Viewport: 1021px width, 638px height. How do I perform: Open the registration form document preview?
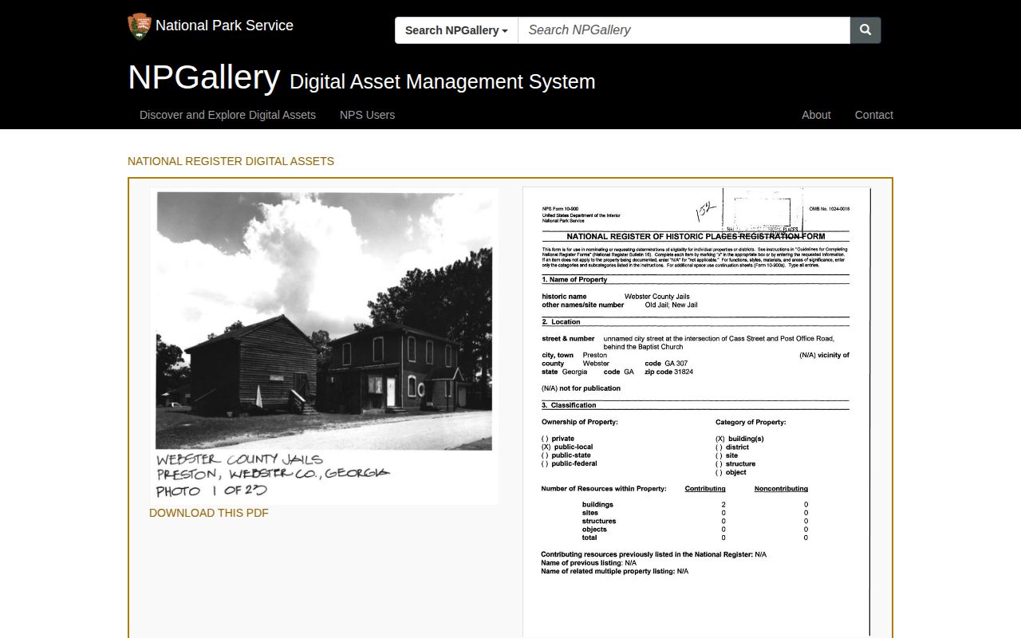[x=696, y=412]
